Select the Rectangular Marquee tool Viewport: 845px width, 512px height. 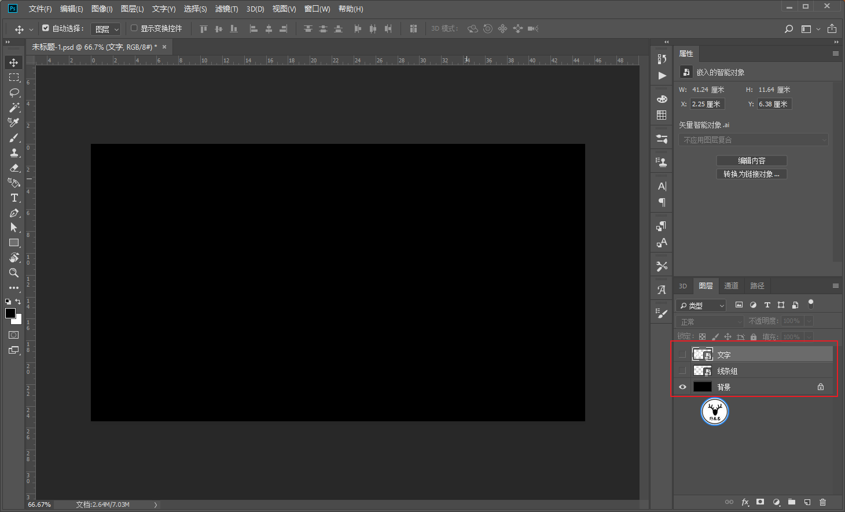point(14,77)
